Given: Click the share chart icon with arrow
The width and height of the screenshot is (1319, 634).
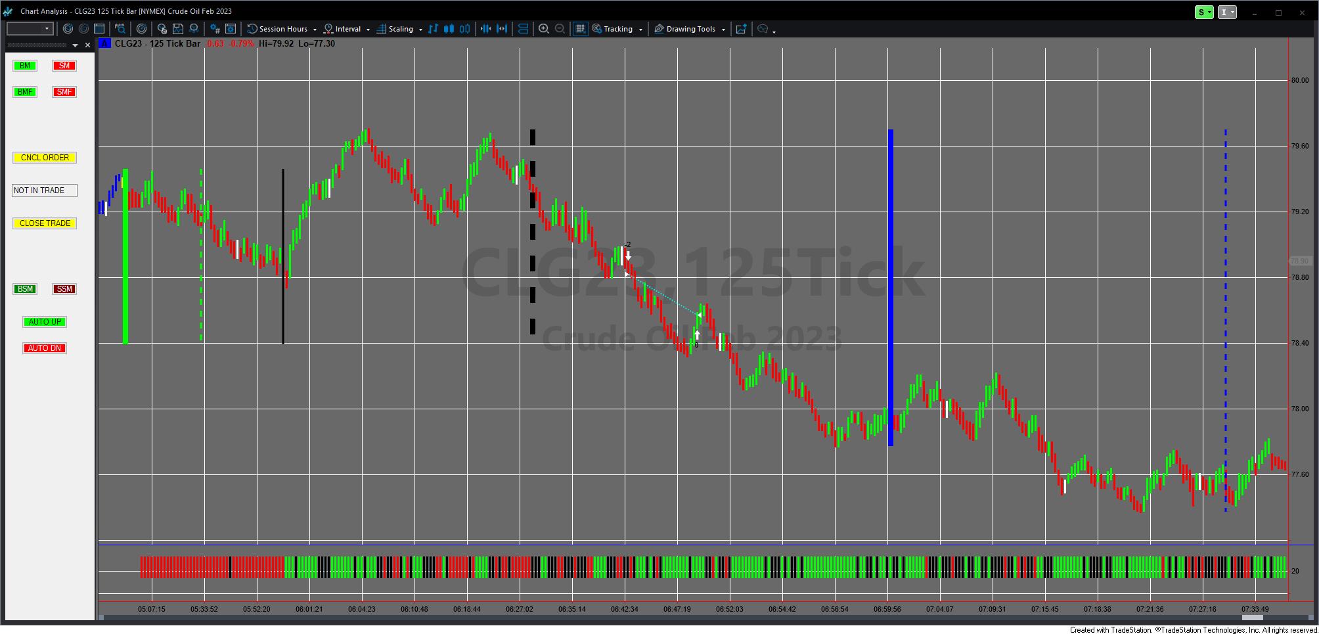Looking at the screenshot, I should pos(741,29).
